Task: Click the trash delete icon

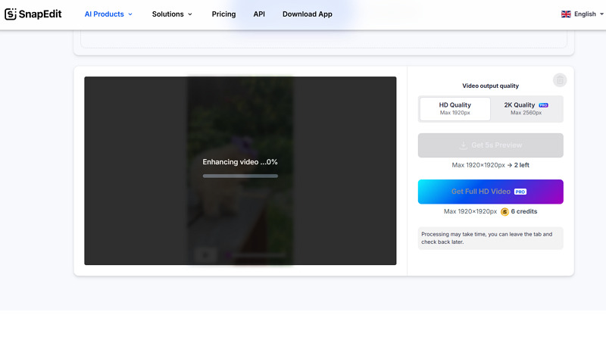Action: tap(559, 80)
